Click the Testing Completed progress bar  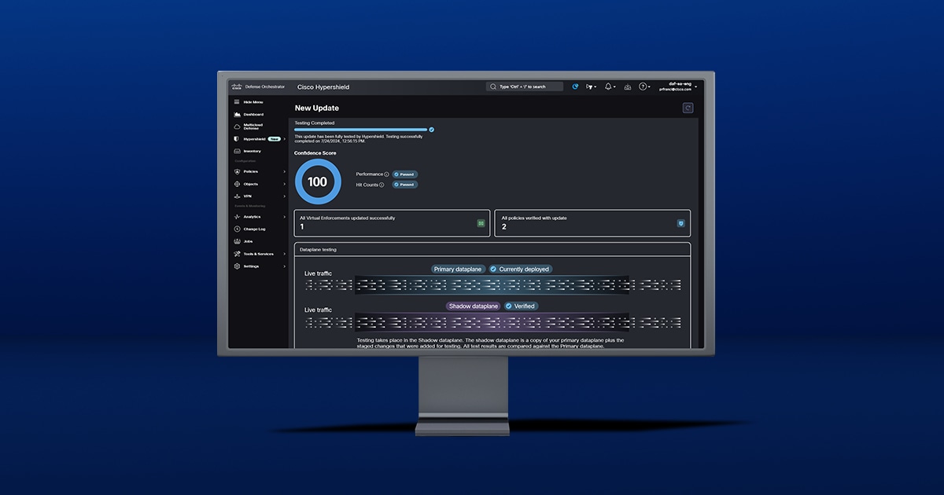pos(361,130)
